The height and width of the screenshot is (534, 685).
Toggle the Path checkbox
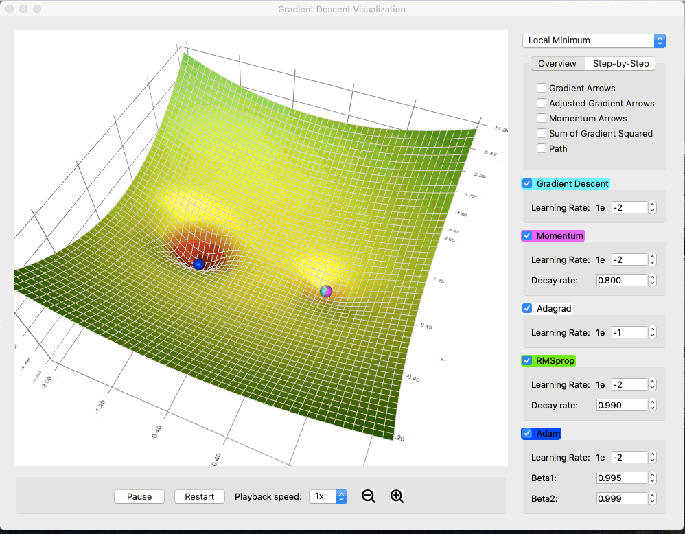click(x=542, y=148)
